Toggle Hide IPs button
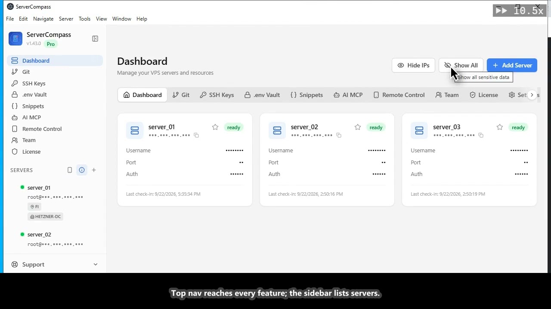 click(x=413, y=65)
